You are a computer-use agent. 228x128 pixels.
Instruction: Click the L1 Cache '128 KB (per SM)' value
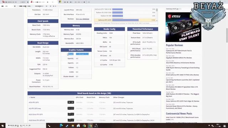tap(115, 60)
